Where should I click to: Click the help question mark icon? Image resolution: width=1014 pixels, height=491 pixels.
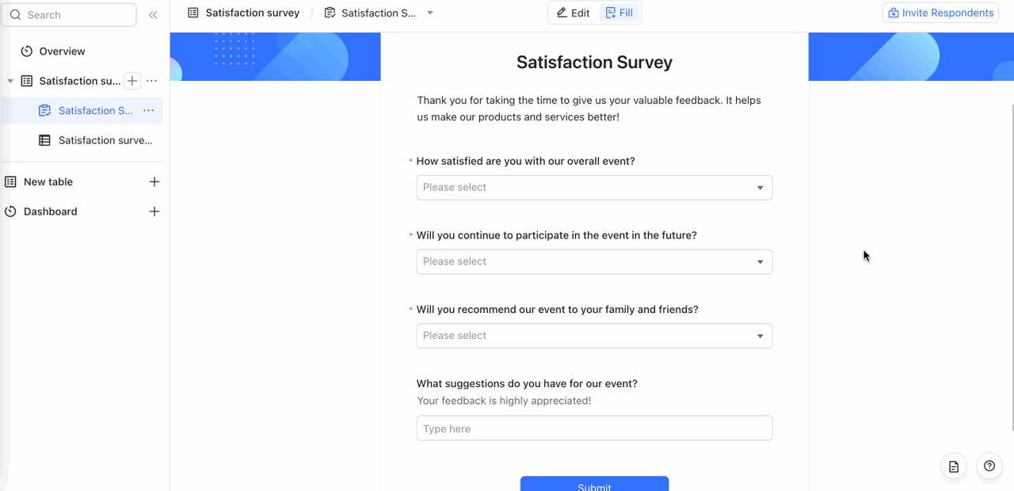(x=989, y=466)
